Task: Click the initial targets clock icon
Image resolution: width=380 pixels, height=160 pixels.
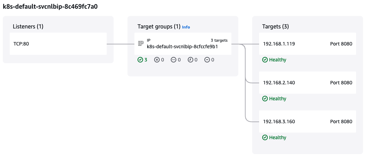Action: tap(190, 60)
